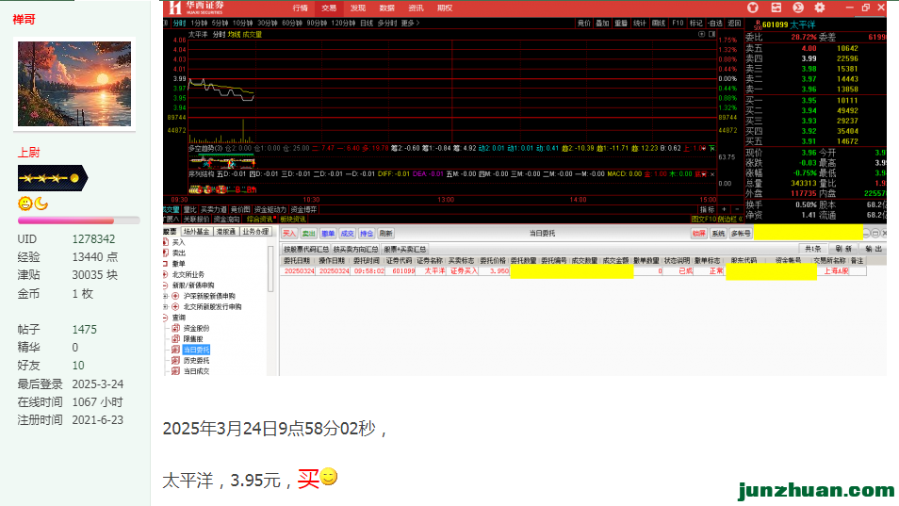Click the trade tree vertical scrollbar
The height and width of the screenshot is (506, 899).
tap(270, 269)
